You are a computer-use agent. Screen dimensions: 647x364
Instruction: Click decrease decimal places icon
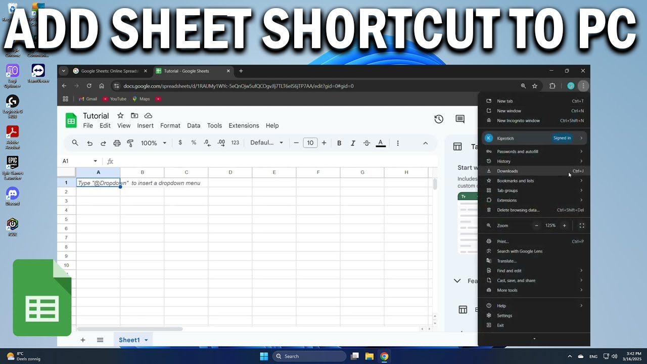[x=207, y=143]
